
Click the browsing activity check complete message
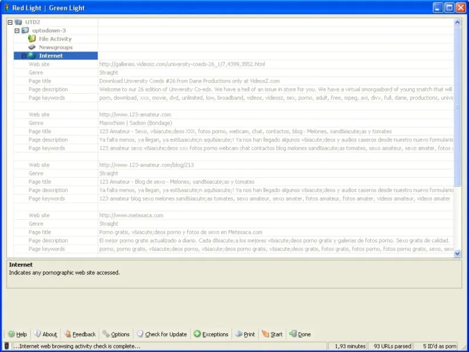pyautogui.click(x=77, y=346)
